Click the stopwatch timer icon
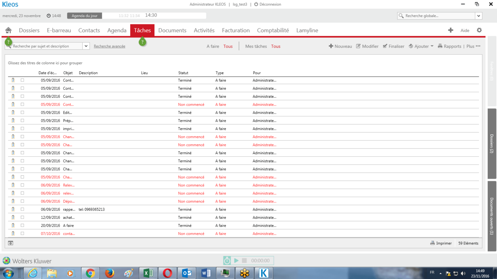The image size is (497, 279). coord(227,261)
